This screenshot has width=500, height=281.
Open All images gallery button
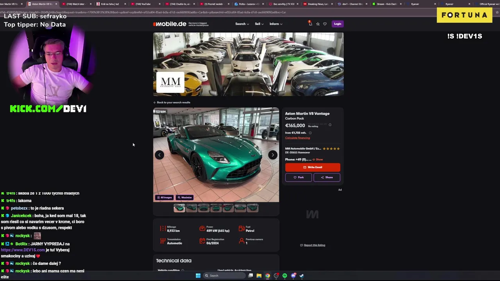click(164, 197)
